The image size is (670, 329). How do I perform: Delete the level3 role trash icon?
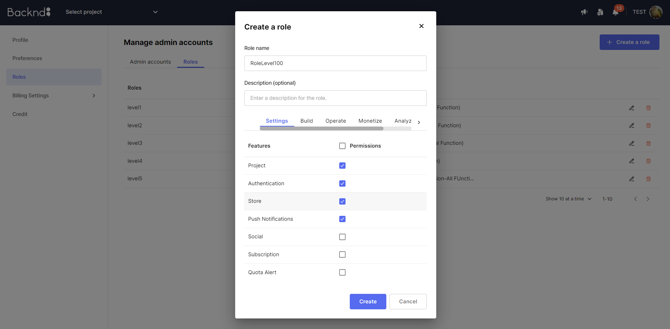click(649, 143)
